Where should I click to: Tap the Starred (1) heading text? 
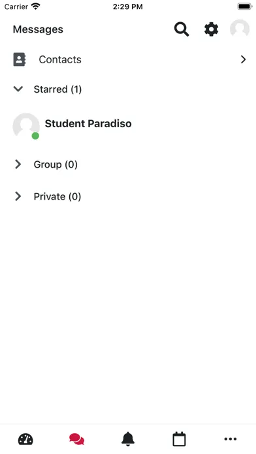[57, 89]
